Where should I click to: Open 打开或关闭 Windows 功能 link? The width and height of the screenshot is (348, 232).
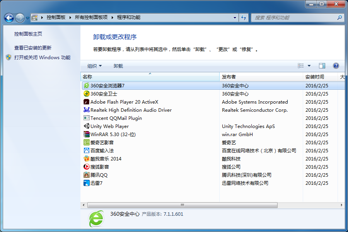point(43,58)
